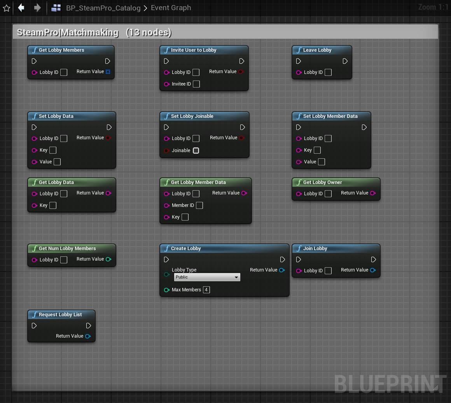
Task: Click Max Members value field showing 4
Action: 206,289
